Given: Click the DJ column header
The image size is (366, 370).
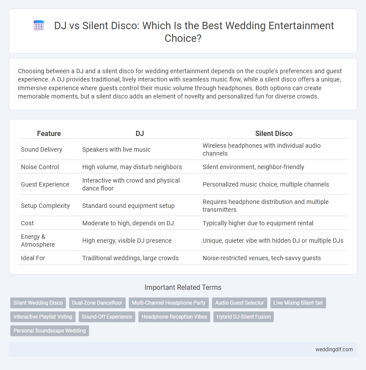Looking at the screenshot, I should point(140,133).
